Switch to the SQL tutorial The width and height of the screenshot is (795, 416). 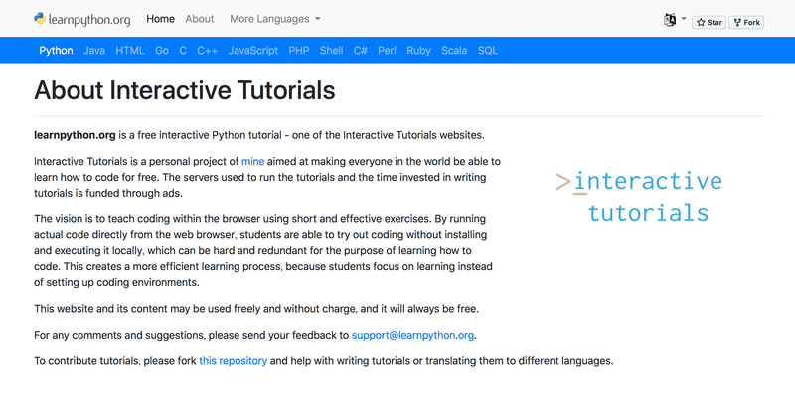(x=487, y=51)
